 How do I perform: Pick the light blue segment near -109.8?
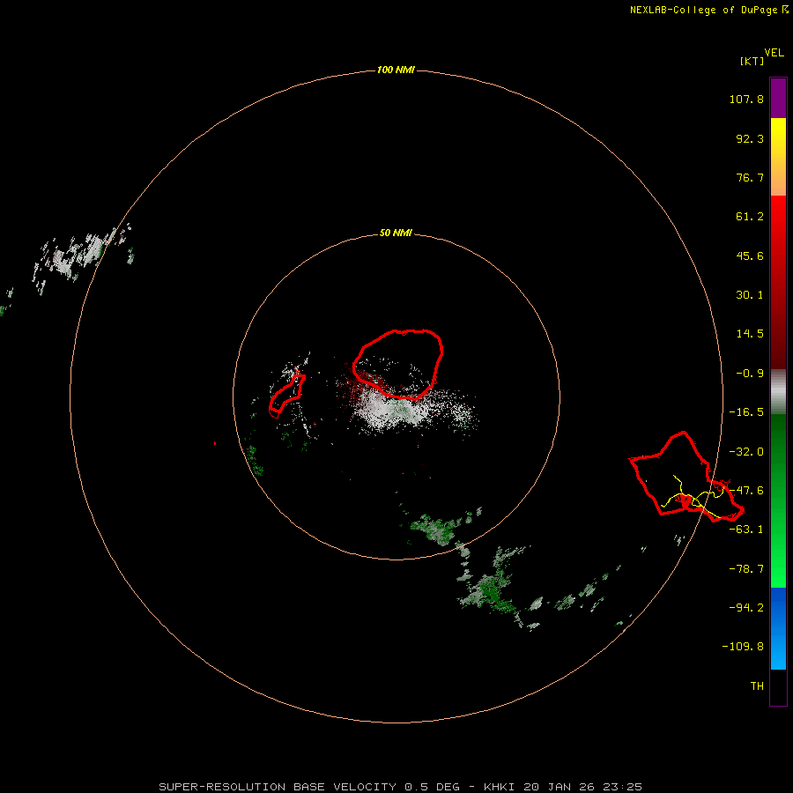point(778,650)
